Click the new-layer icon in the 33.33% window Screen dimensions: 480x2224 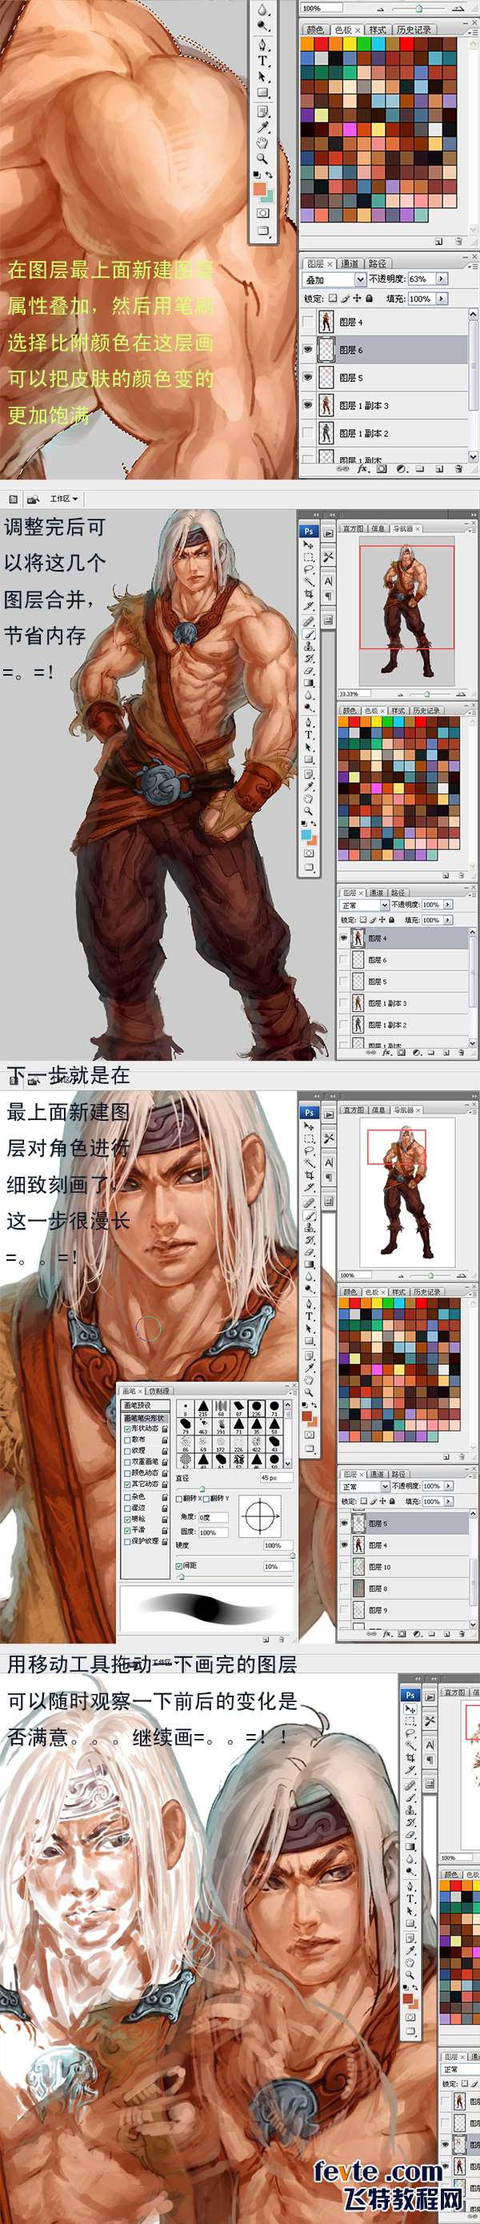446,1053
